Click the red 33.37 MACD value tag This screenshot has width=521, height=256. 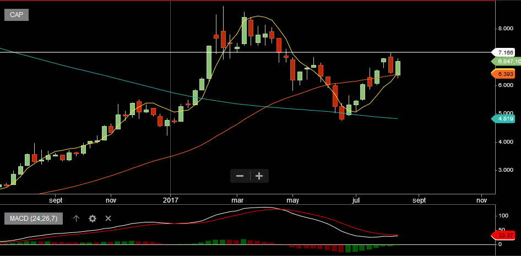[503, 236]
